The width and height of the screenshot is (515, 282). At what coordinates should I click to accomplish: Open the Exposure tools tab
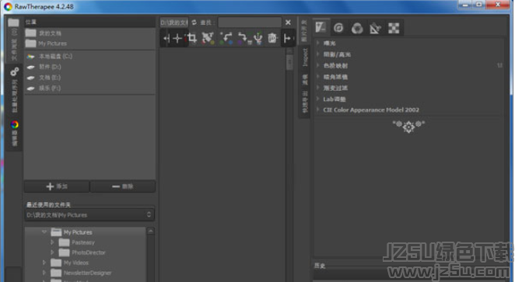click(321, 27)
